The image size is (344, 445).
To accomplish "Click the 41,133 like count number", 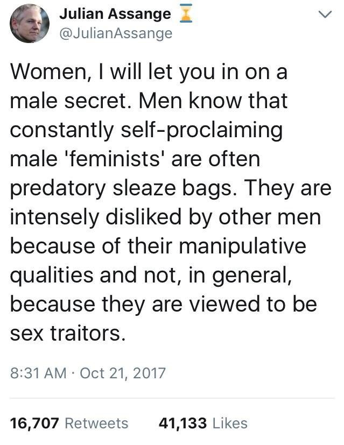I will tap(182, 423).
